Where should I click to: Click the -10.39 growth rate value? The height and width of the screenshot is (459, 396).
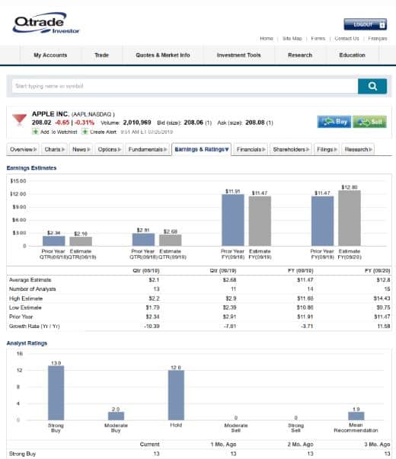coord(152,326)
